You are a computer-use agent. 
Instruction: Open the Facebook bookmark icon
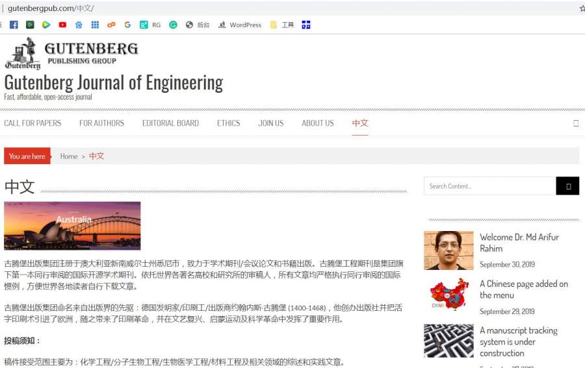14,25
